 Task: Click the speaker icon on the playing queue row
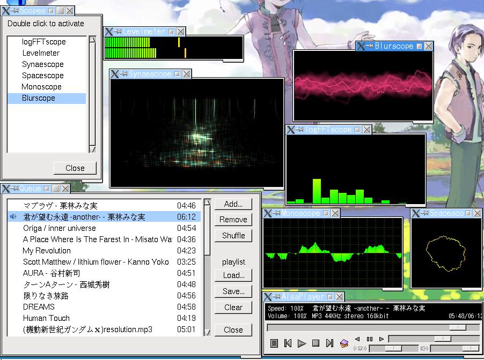click(13, 216)
